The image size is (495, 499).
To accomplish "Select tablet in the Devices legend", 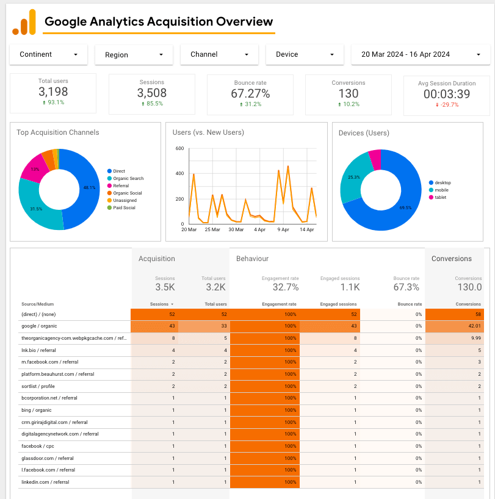I will point(438,197).
